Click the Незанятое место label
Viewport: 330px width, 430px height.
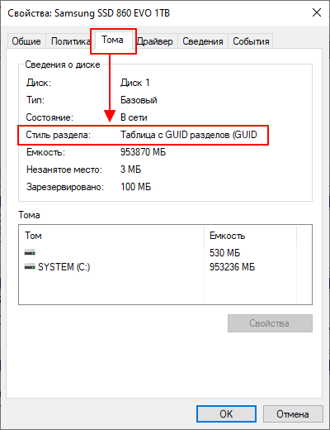(64, 170)
